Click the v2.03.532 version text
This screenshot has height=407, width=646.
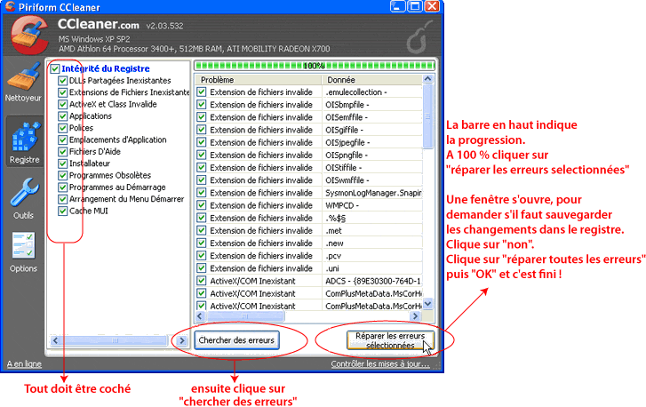pyautogui.click(x=164, y=26)
